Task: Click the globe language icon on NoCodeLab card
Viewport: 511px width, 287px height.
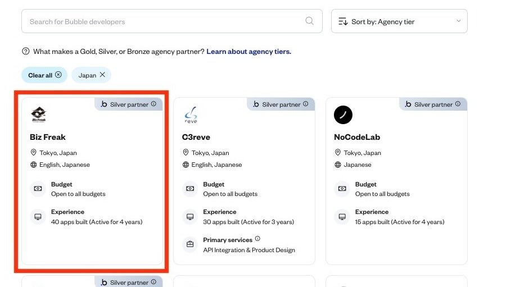Action: 338,165
